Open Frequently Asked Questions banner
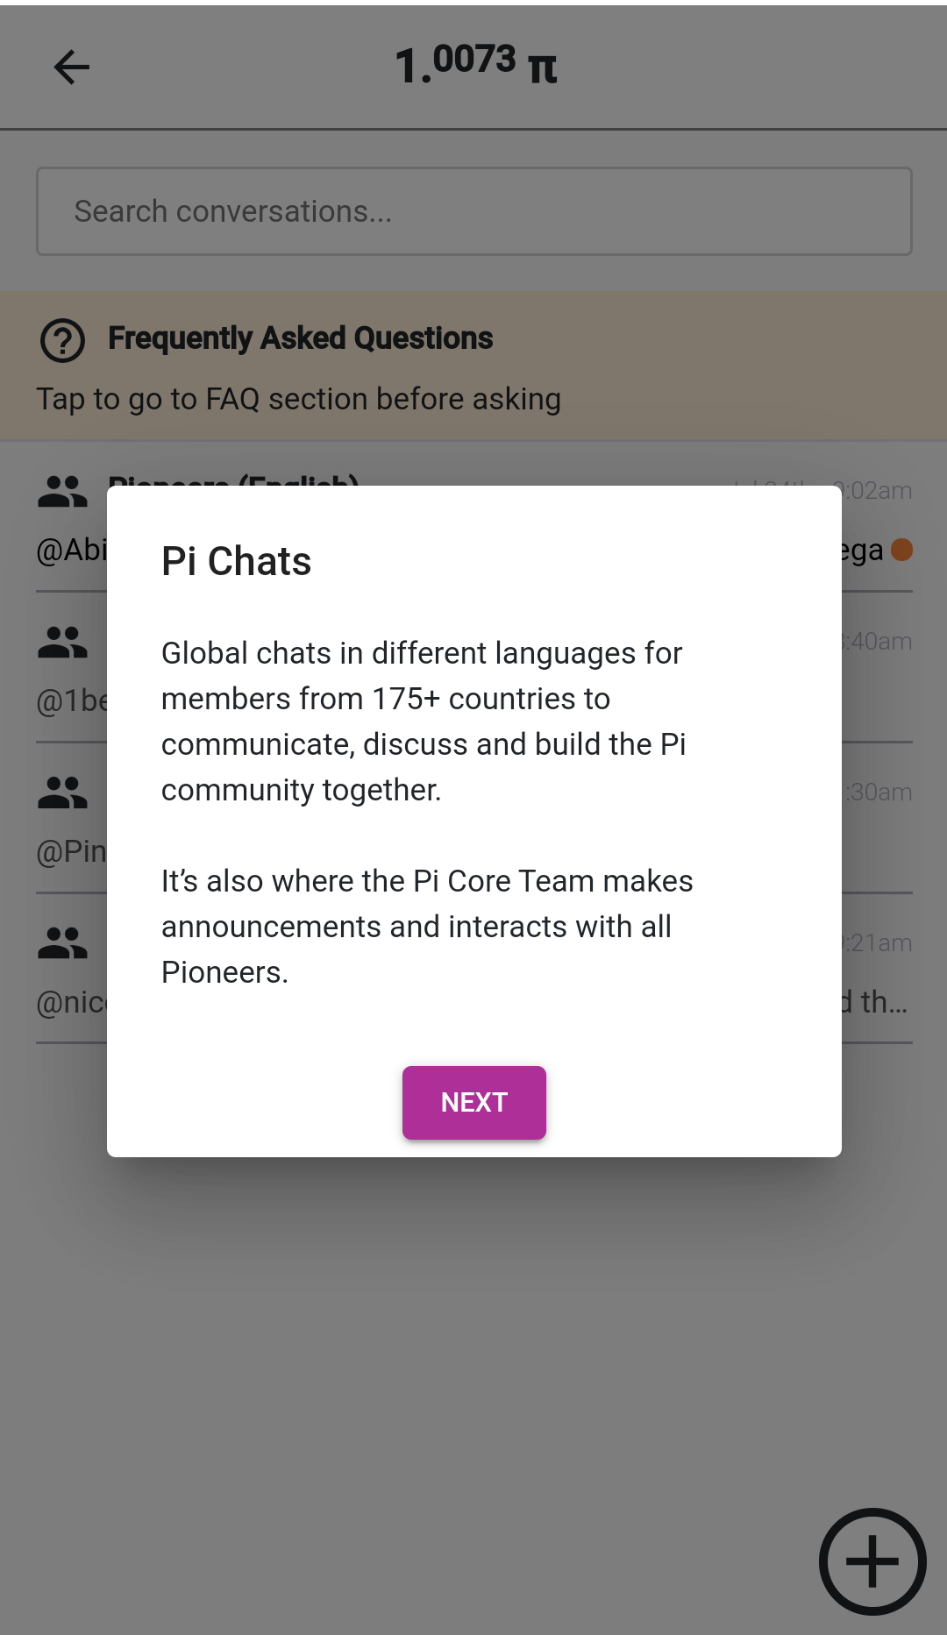The height and width of the screenshot is (1635, 947). 473,366
